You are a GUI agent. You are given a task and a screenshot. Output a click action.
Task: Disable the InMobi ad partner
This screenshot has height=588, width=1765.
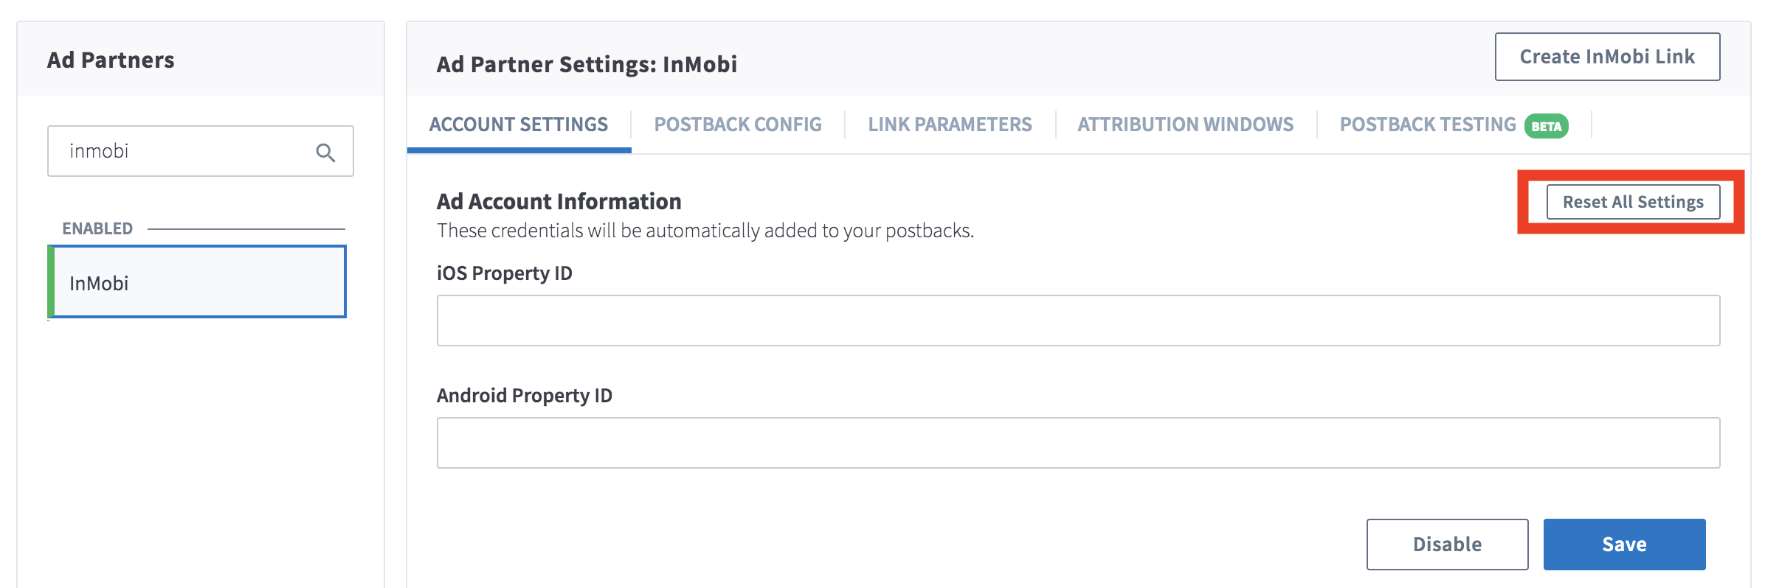click(x=1447, y=545)
